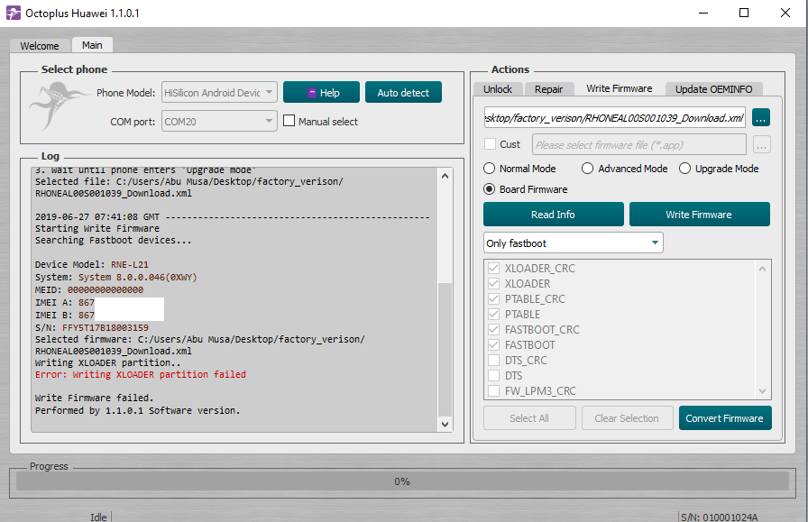Click the MEID: 00000000000000 log line
The image size is (808, 522).
point(89,289)
